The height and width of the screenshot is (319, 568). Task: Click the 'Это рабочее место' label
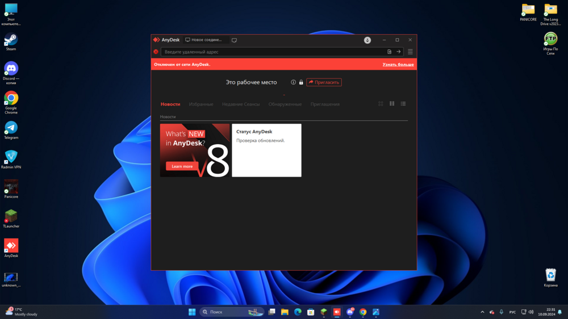click(x=252, y=82)
